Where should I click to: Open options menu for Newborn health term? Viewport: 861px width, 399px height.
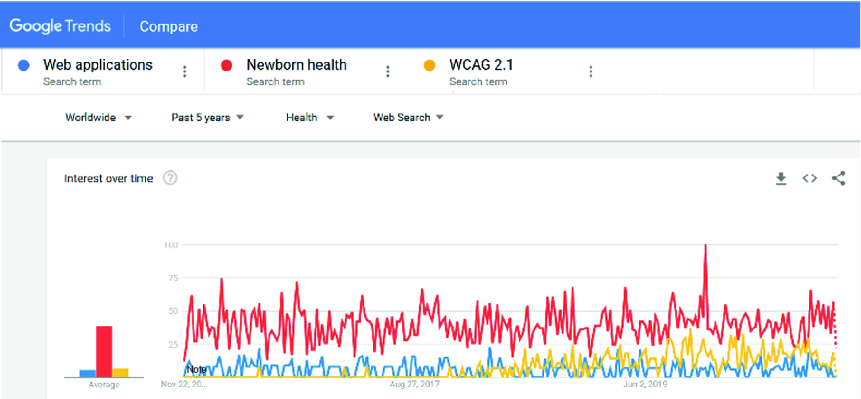[388, 71]
